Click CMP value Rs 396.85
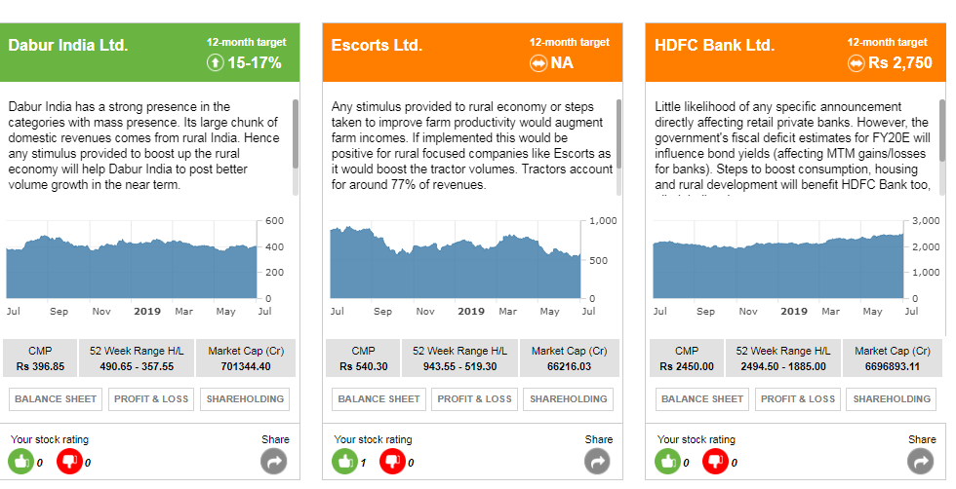The width and height of the screenshot is (956, 489). click(40, 366)
